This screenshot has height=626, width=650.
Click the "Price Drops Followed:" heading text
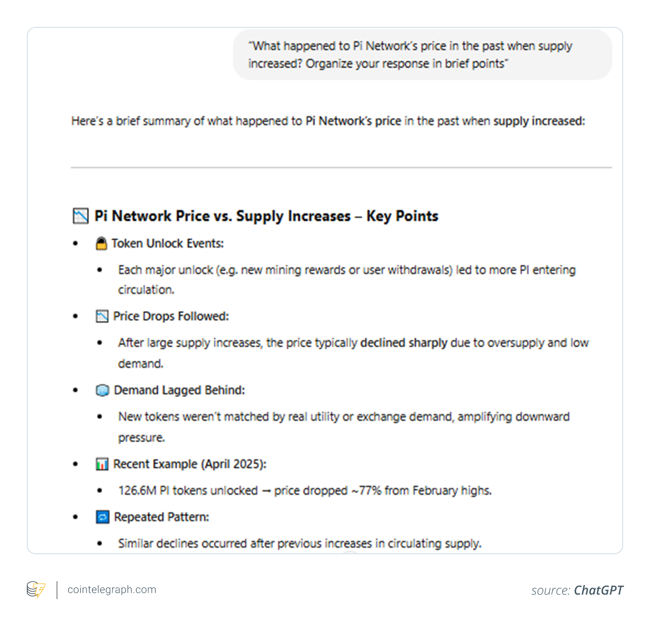pyautogui.click(x=171, y=317)
